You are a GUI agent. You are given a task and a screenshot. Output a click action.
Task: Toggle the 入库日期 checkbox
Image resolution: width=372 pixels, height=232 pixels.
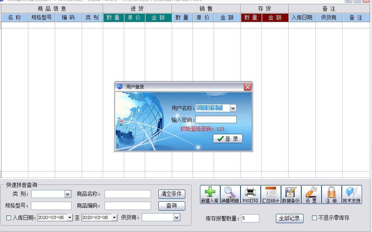(x=8, y=218)
